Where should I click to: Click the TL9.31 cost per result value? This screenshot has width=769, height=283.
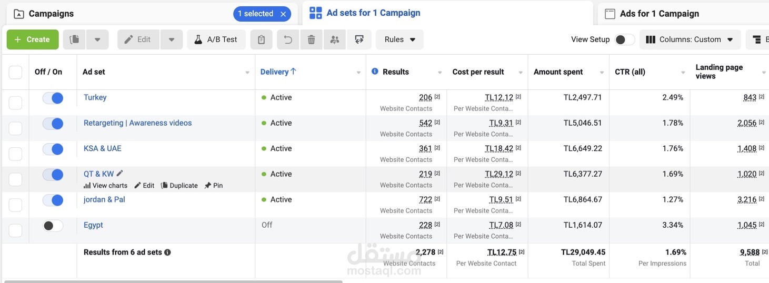(x=501, y=123)
